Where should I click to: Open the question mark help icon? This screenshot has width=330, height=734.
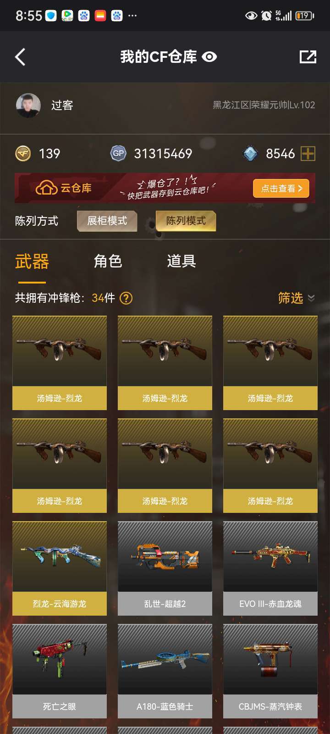click(126, 298)
